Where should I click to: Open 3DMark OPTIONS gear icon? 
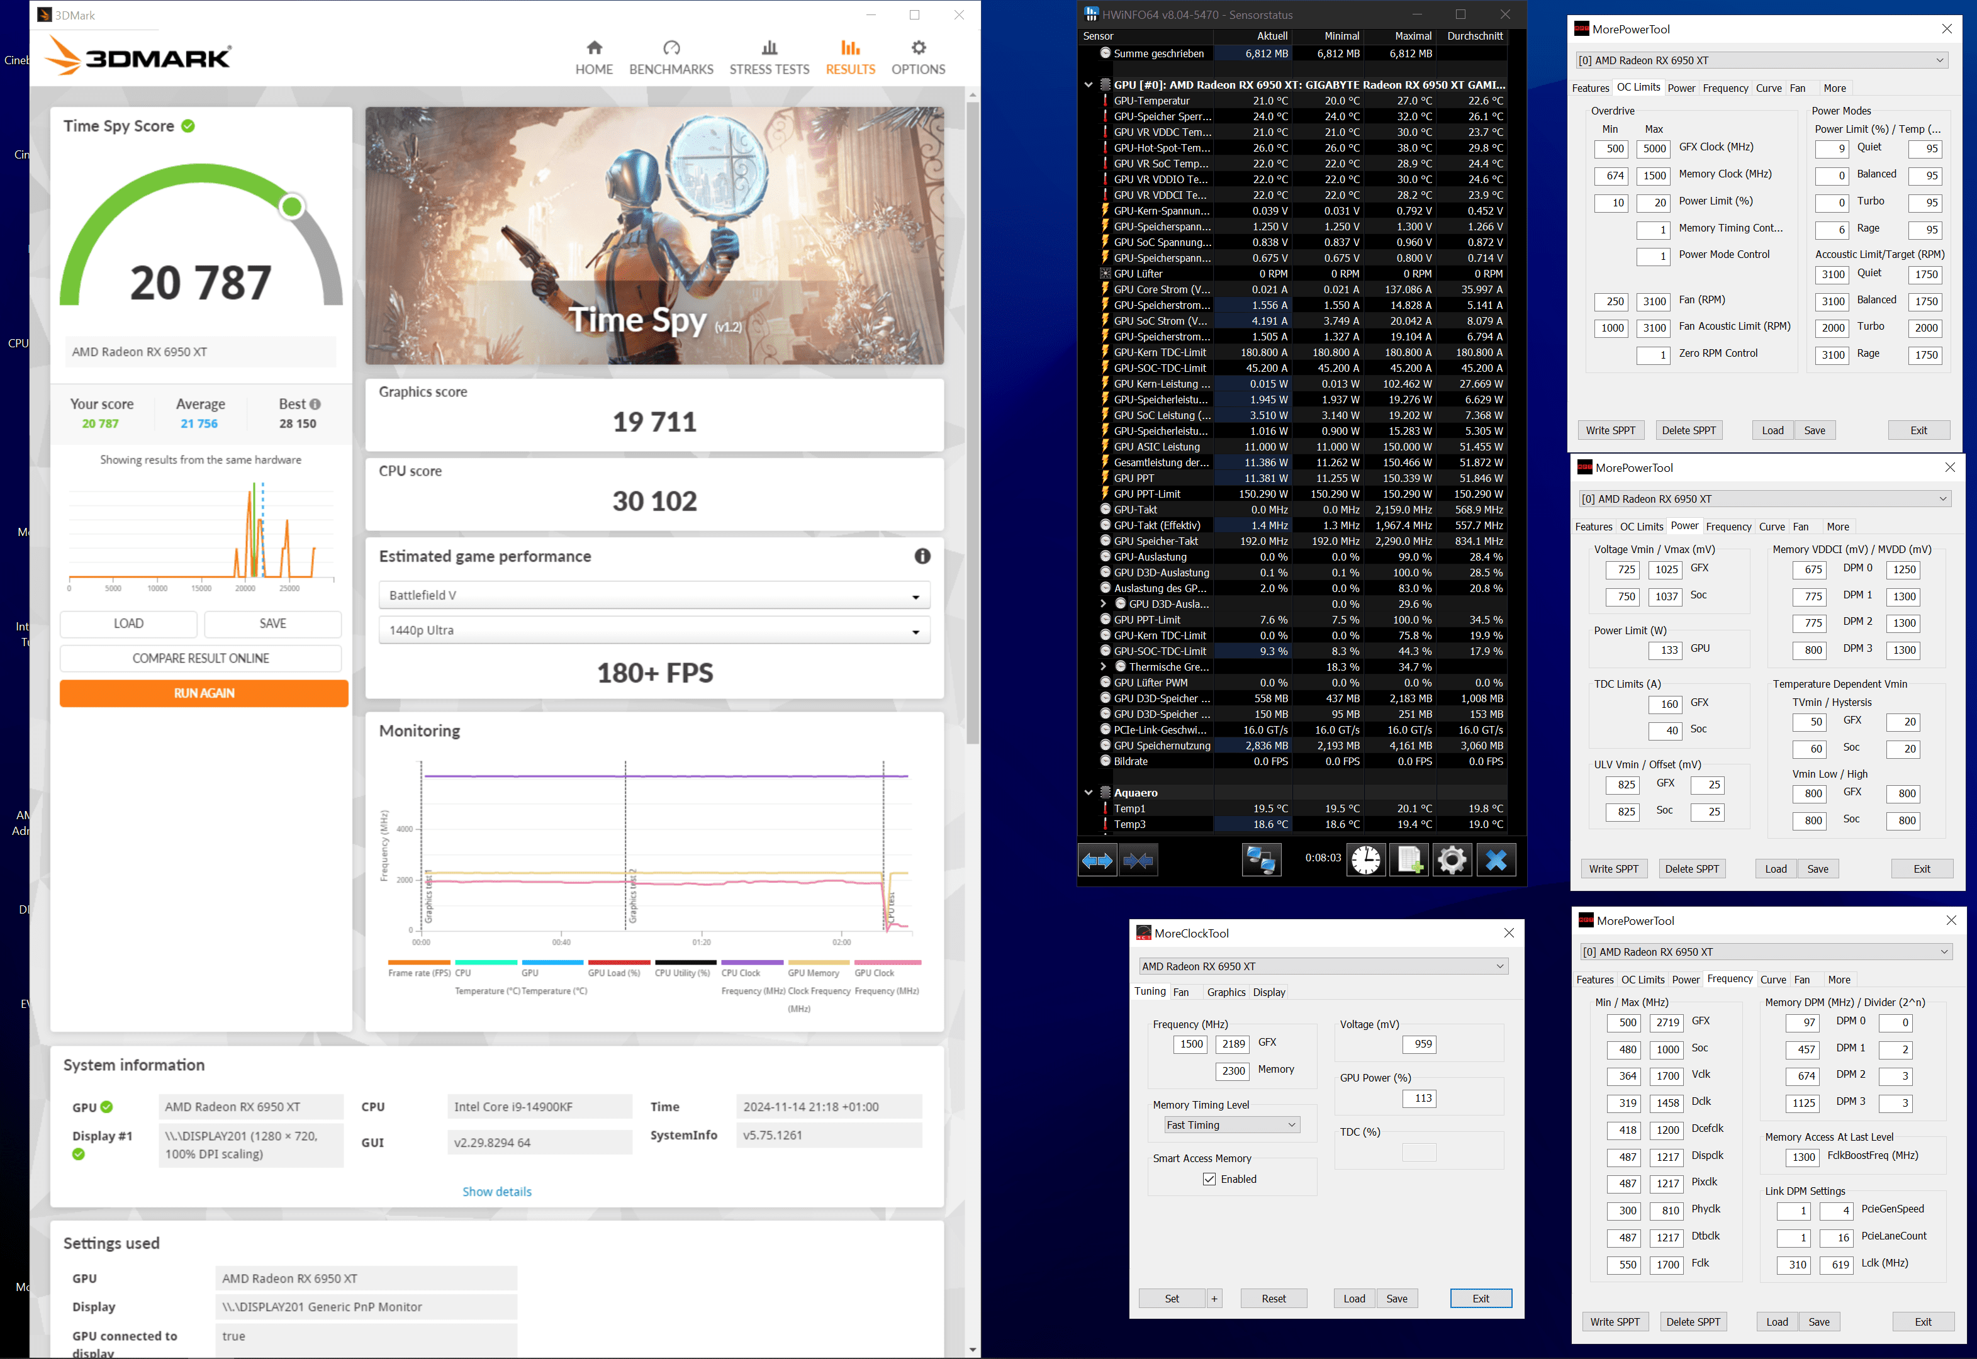(918, 48)
